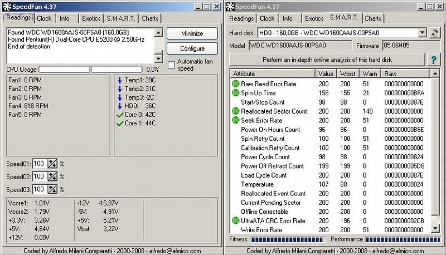This screenshot has width=446, height=255.
Task: Click the Vcore1 voltage reading
Action: (29, 203)
